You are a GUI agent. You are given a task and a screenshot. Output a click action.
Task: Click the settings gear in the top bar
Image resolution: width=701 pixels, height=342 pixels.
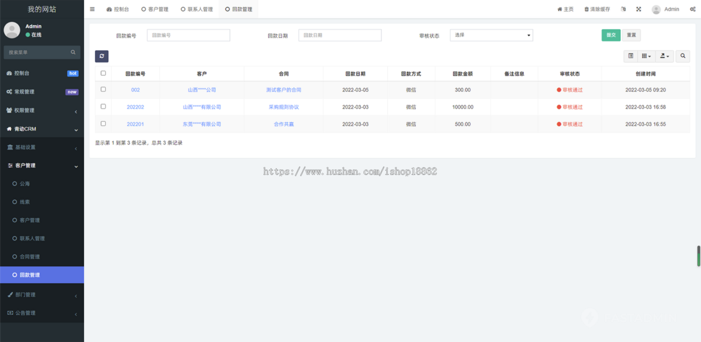pos(693,9)
